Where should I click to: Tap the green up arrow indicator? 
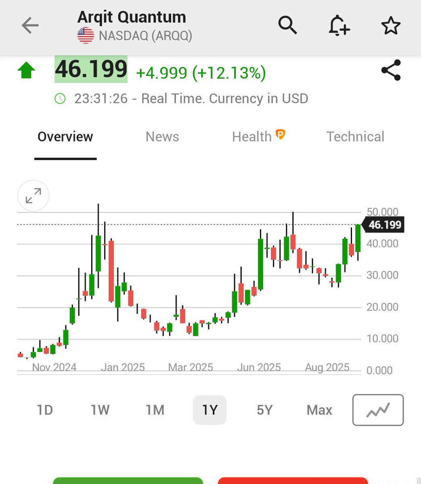tap(26, 70)
